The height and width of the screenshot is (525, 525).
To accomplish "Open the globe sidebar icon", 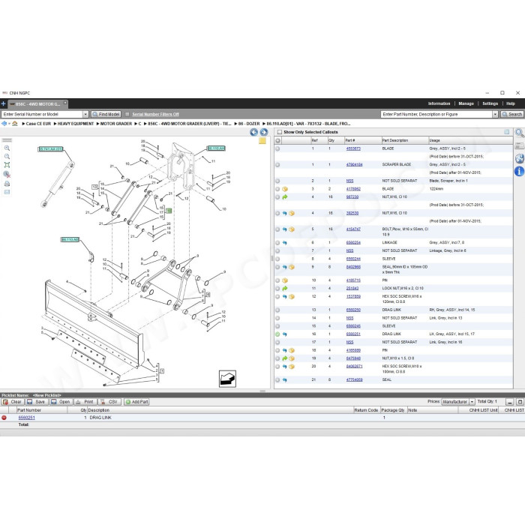I will 519,158.
